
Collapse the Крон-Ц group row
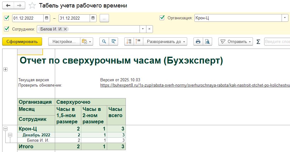(5, 129)
